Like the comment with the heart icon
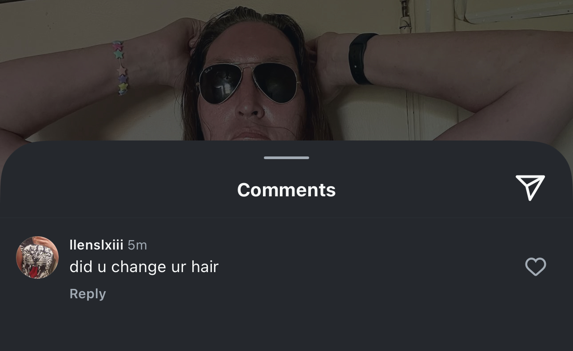573x351 pixels. pos(535,267)
